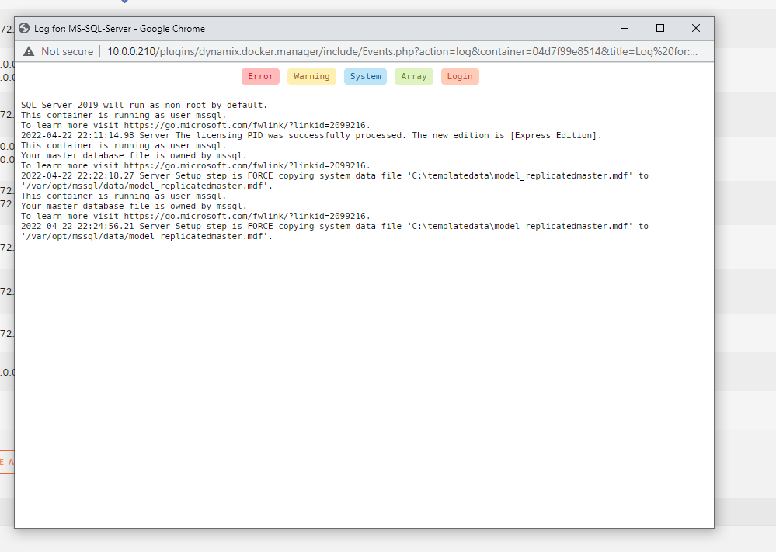Filter log by Array button
This screenshot has height=552, width=776.
pyautogui.click(x=414, y=76)
